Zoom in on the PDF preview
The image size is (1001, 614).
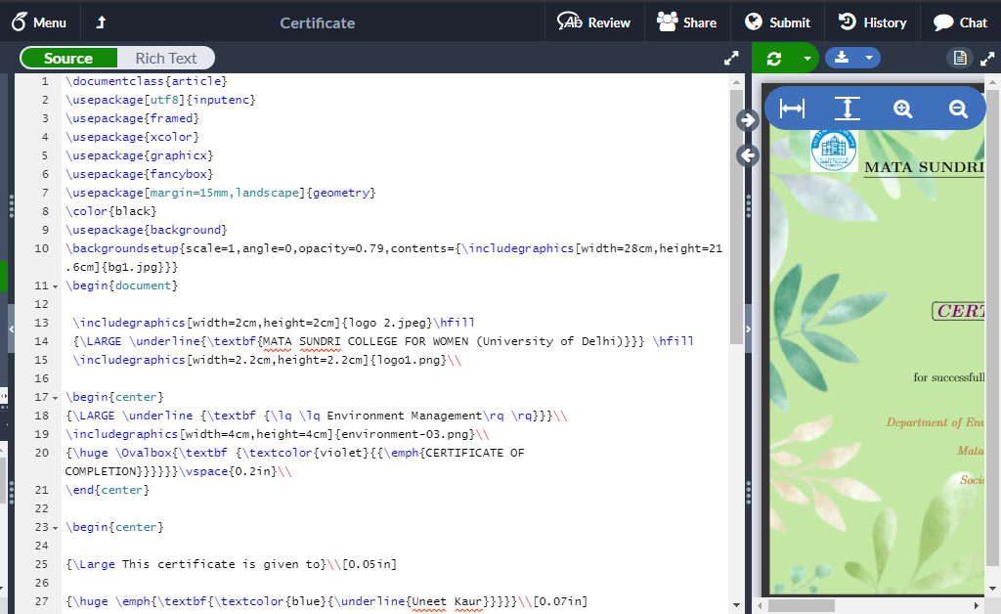[902, 110]
